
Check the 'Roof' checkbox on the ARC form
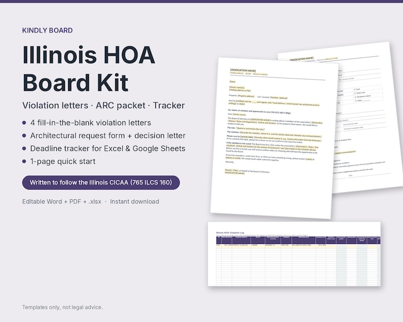coord(355,90)
